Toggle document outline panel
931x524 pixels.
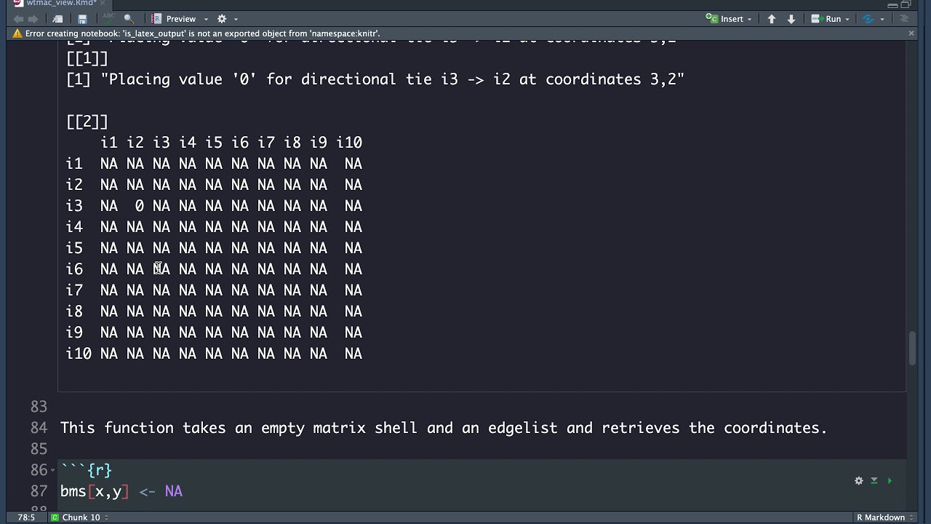[x=905, y=19]
